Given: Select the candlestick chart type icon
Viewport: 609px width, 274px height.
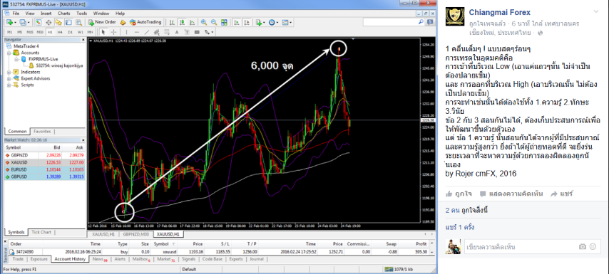Looking at the screenshot, I should [x=182, y=22].
